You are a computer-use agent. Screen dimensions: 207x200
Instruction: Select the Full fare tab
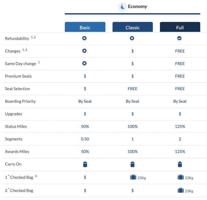pyautogui.click(x=180, y=27)
